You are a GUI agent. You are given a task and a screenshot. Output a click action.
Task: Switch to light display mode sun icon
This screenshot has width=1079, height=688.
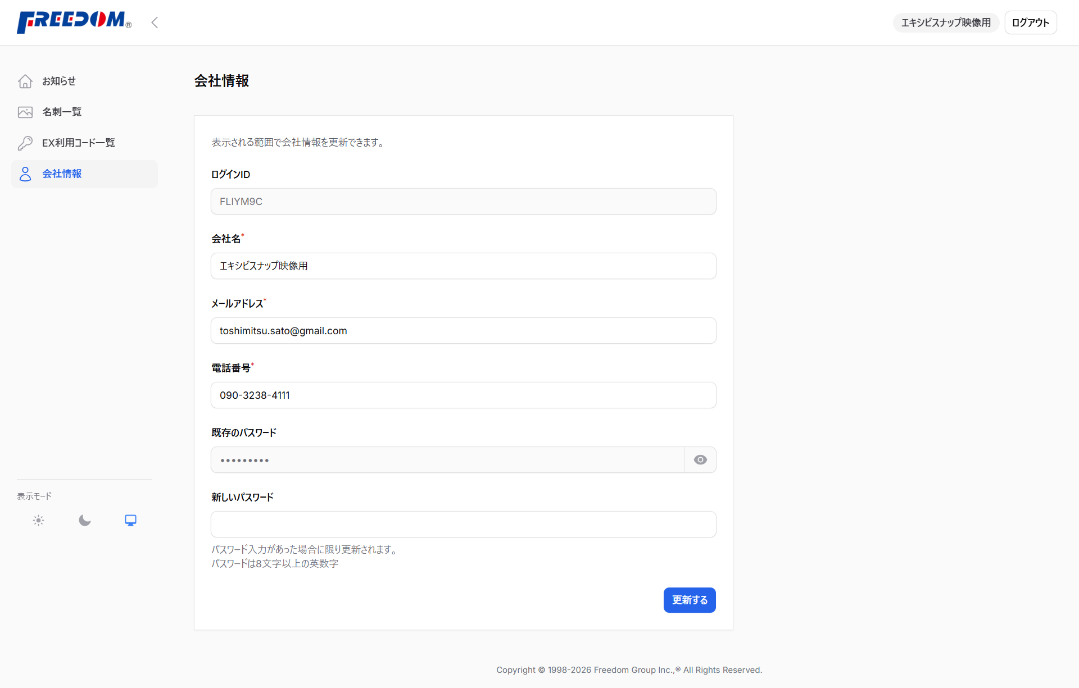pos(38,521)
